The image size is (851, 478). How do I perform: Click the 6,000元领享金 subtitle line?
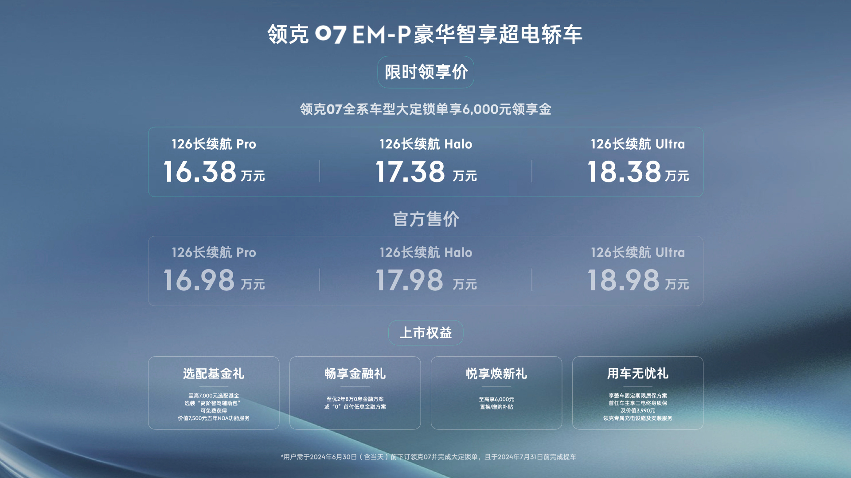(x=425, y=109)
